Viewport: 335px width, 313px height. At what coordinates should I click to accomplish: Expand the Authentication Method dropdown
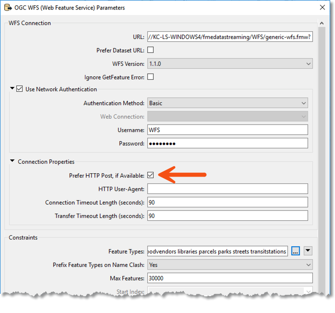(227, 103)
